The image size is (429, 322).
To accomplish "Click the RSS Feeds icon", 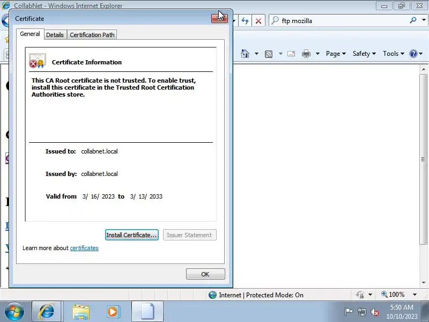I will 269,54.
